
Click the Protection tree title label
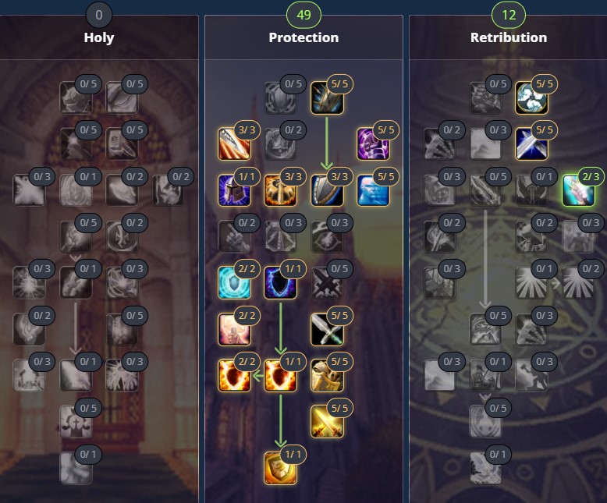click(x=303, y=37)
